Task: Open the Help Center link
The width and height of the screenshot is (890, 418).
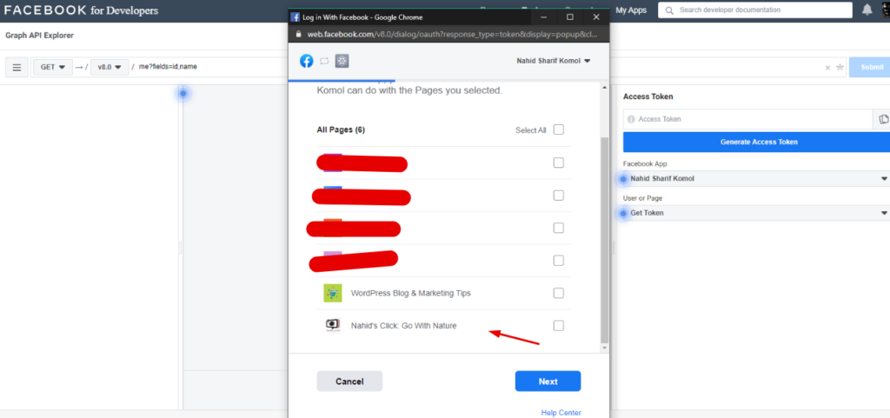Action: pos(561,412)
